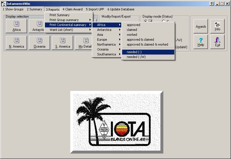The width and height of the screenshot is (231, 159).
Task: Open Help with the question mark icon
Action: point(201,42)
